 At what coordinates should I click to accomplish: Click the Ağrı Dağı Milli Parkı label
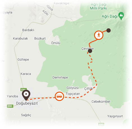coord(99,6)
